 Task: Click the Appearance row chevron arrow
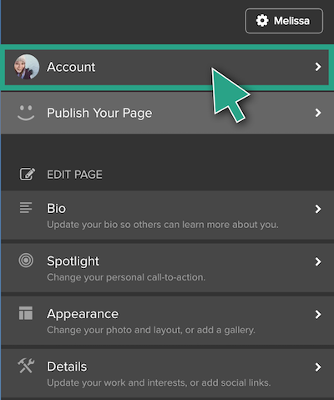click(x=318, y=315)
